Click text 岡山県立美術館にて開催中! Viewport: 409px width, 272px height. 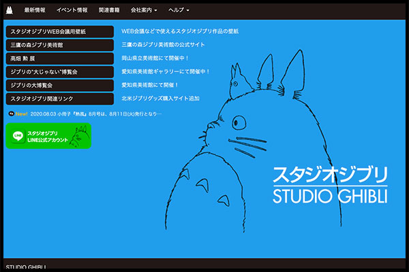[x=155, y=58]
